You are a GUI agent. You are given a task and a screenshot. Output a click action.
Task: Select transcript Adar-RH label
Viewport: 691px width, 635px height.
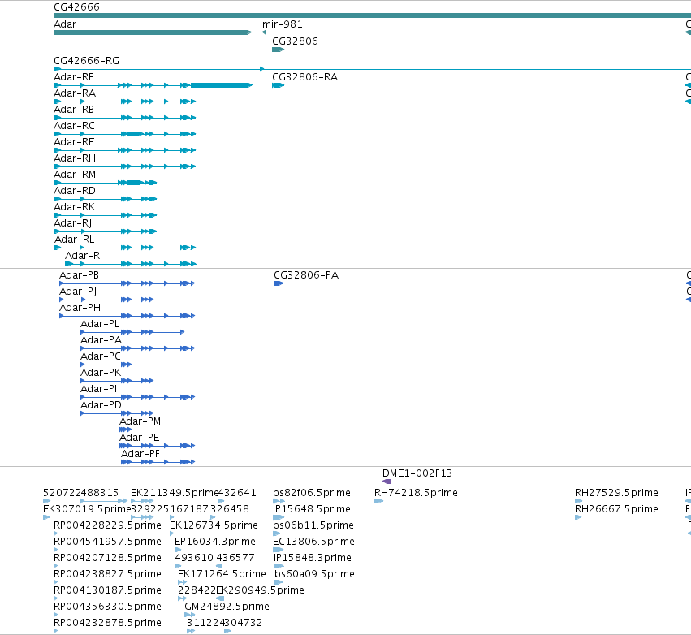click(75, 158)
